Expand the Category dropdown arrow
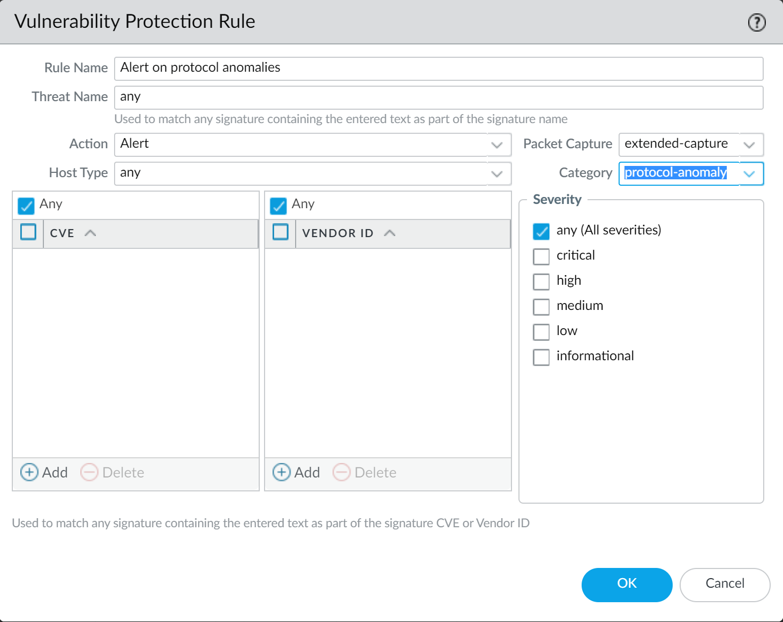This screenshot has width=783, height=622. tap(749, 173)
